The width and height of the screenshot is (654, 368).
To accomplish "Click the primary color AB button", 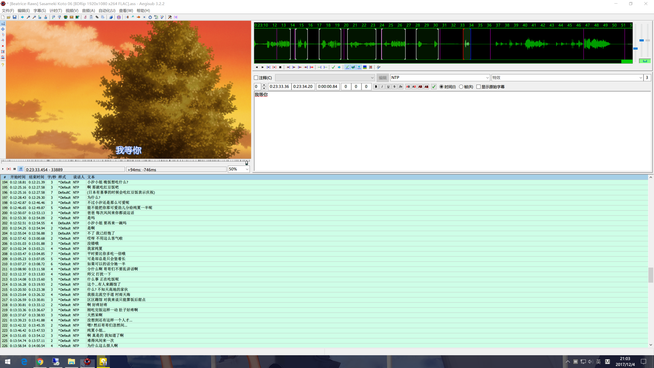I will coord(408,87).
